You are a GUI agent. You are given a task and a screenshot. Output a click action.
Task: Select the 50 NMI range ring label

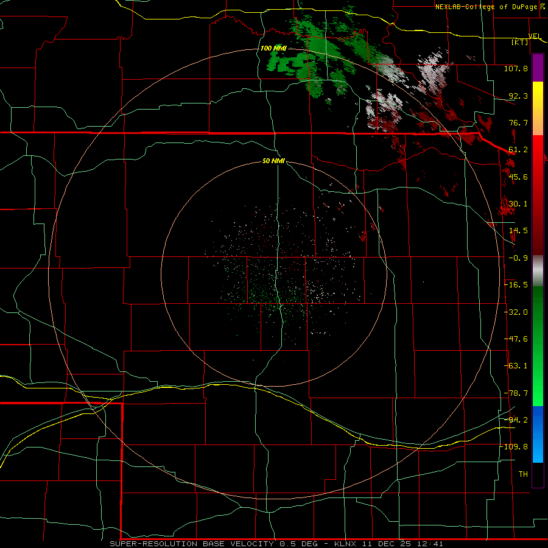(x=273, y=161)
